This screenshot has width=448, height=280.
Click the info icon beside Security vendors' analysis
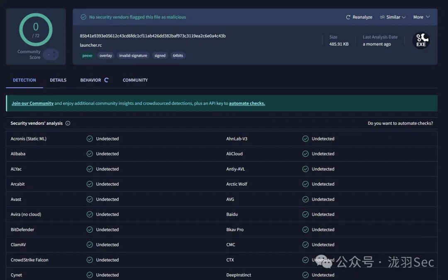click(x=68, y=123)
